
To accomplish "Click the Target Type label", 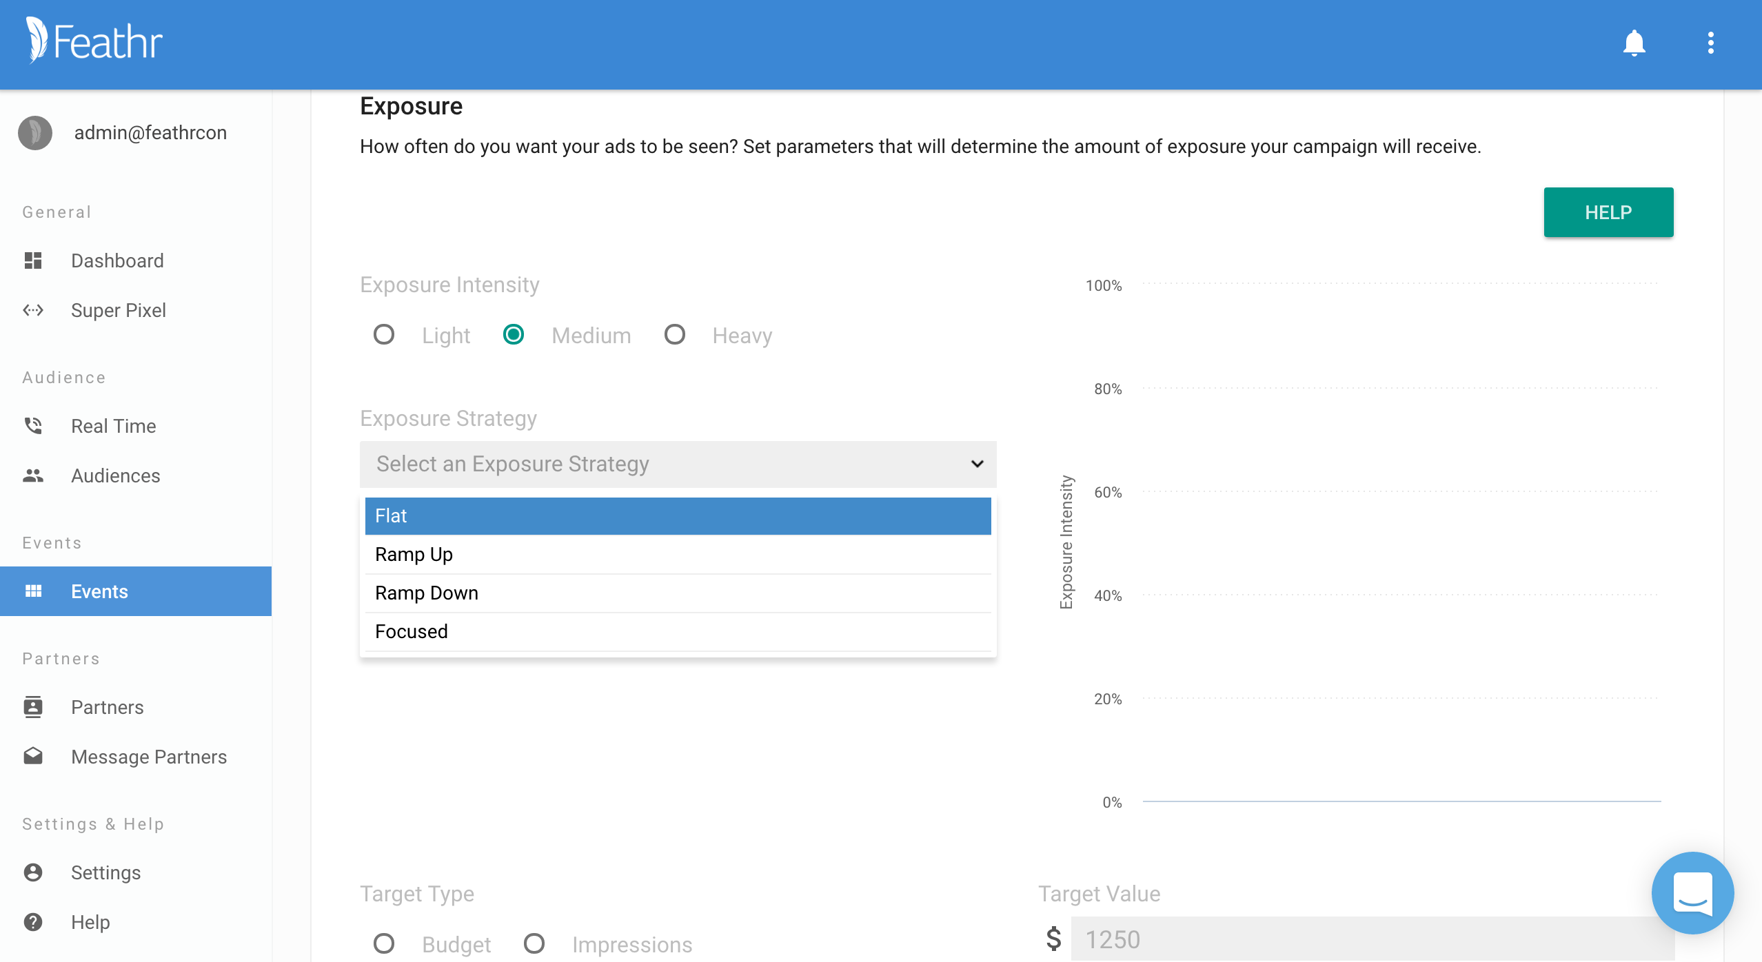I will point(417,894).
